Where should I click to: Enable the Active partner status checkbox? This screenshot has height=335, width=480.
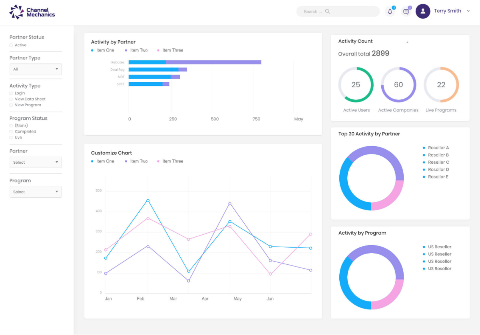tap(11, 45)
